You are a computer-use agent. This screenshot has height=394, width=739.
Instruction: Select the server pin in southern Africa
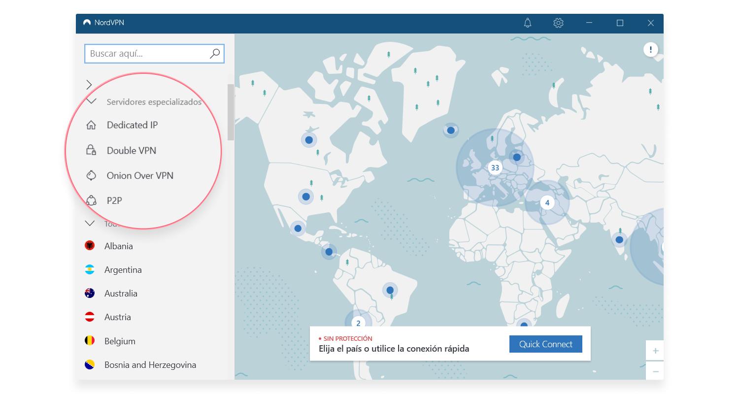click(x=524, y=324)
